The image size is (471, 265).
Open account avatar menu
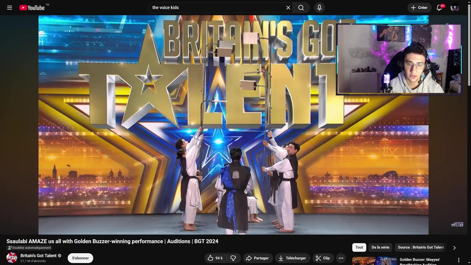[455, 7]
